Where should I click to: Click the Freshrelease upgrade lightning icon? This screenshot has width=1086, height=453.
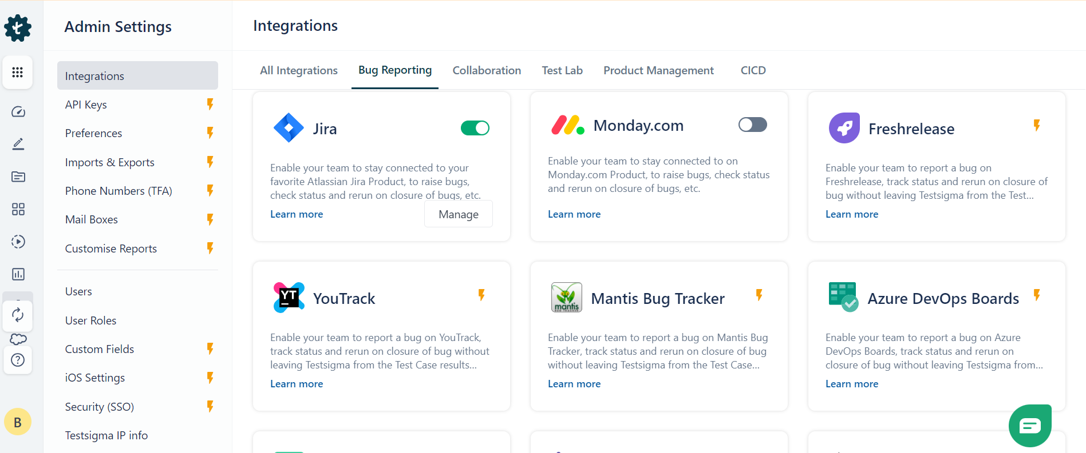point(1037,125)
